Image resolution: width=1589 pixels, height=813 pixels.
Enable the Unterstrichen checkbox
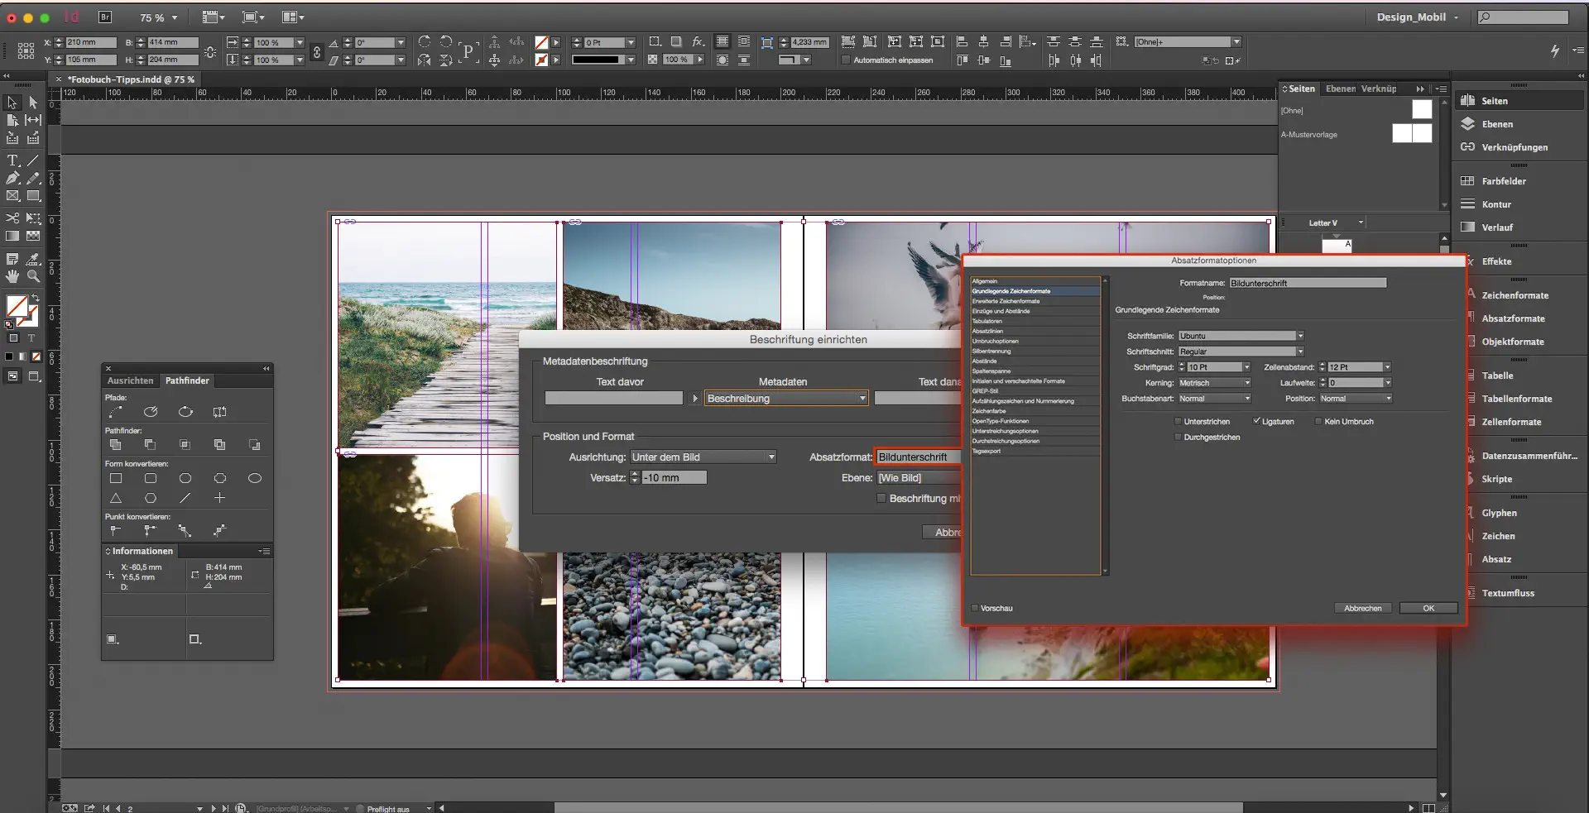click(x=1178, y=421)
